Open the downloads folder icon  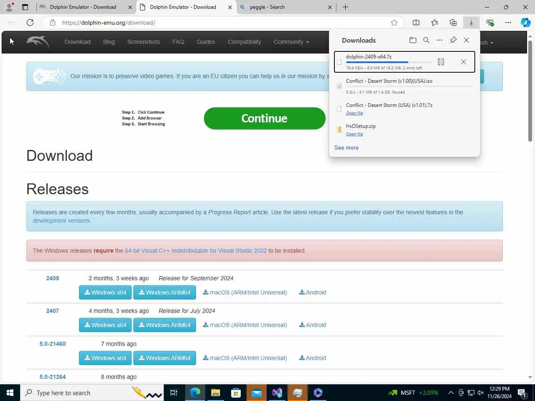click(413, 40)
